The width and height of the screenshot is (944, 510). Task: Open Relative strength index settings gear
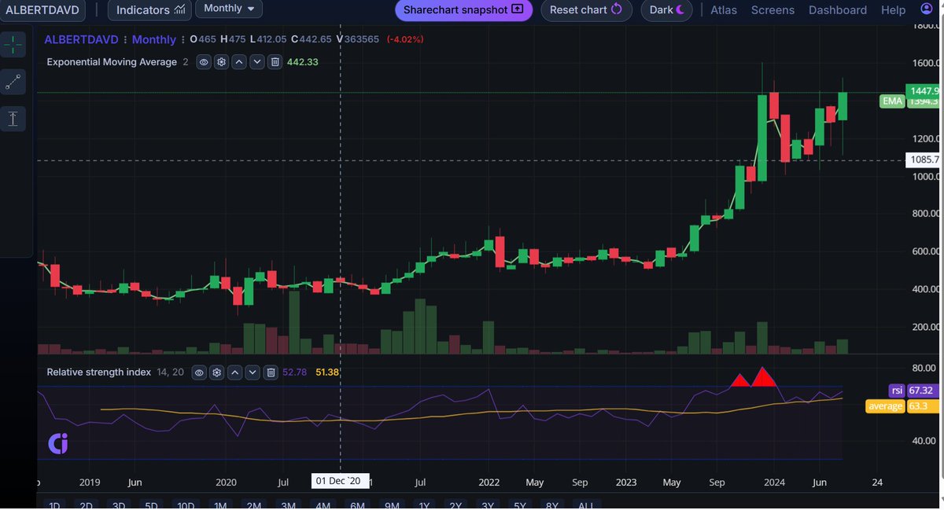[x=217, y=372]
